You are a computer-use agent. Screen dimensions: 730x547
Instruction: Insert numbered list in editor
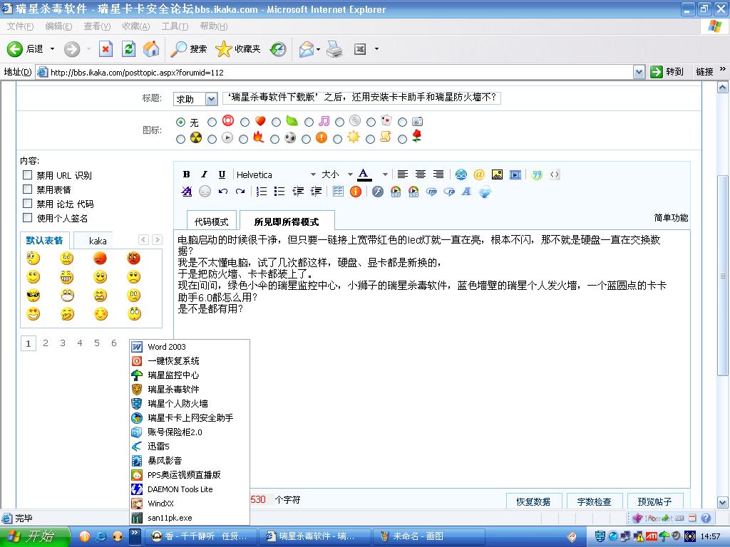coord(262,191)
